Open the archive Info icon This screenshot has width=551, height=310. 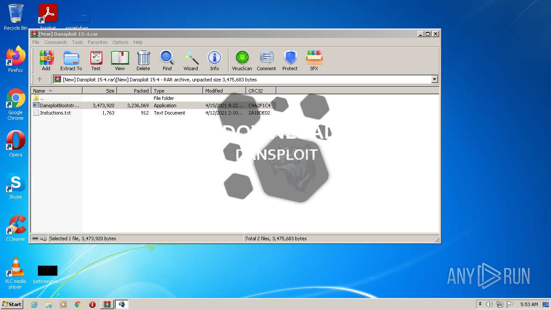pyautogui.click(x=214, y=60)
